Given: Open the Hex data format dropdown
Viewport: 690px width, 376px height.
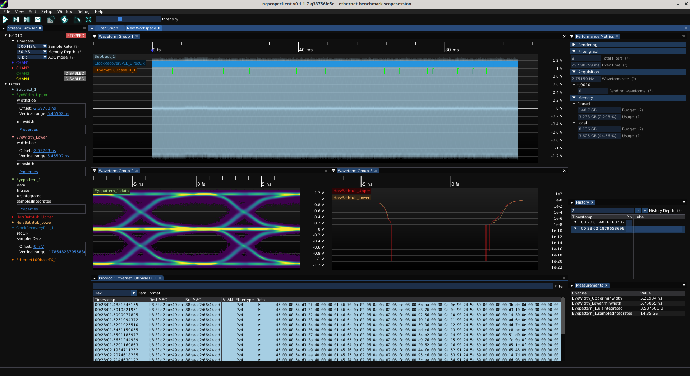Looking at the screenshot, I should pos(115,293).
